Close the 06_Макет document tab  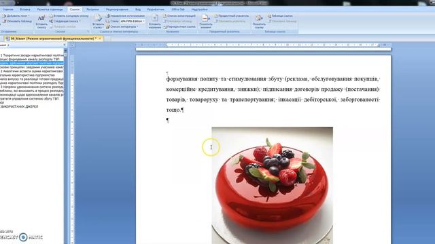pos(100,39)
